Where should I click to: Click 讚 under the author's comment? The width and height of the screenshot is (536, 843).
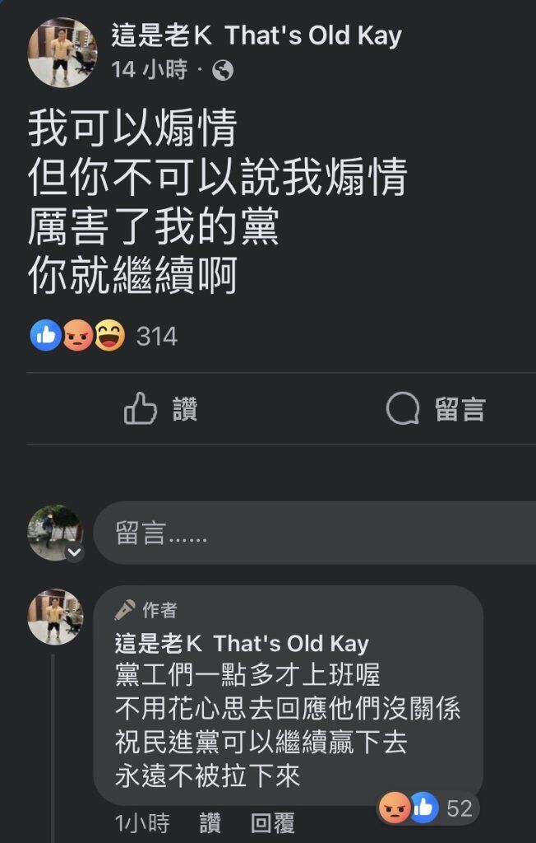[210, 823]
